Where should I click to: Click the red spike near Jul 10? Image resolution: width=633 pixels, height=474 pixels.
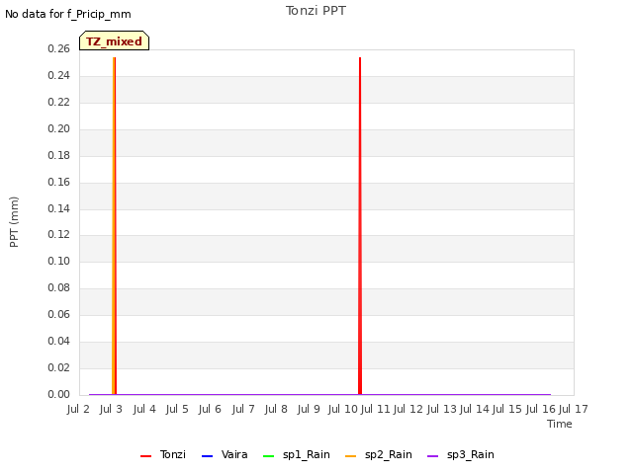click(x=360, y=226)
